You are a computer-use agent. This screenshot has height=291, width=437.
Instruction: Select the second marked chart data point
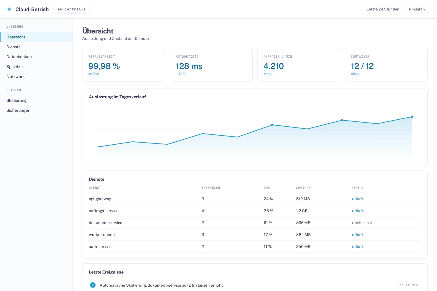click(x=342, y=120)
